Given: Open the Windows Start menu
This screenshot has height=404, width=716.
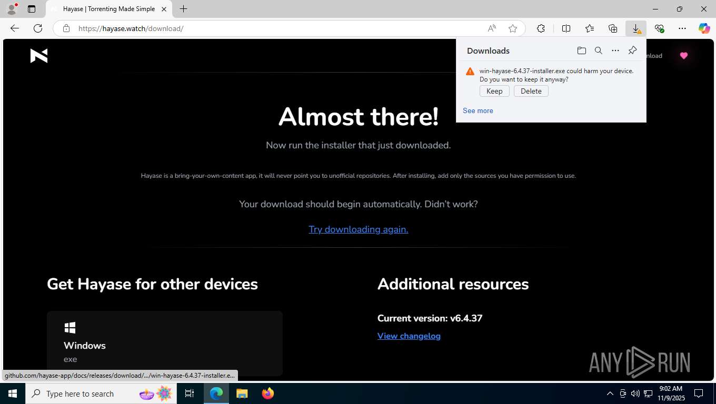Looking at the screenshot, I should (x=13, y=393).
